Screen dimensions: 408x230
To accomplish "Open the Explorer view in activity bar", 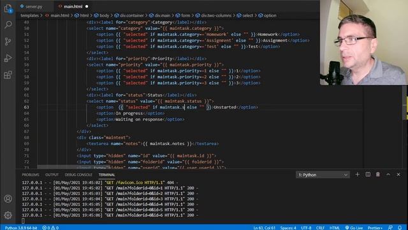I will click(8, 8).
